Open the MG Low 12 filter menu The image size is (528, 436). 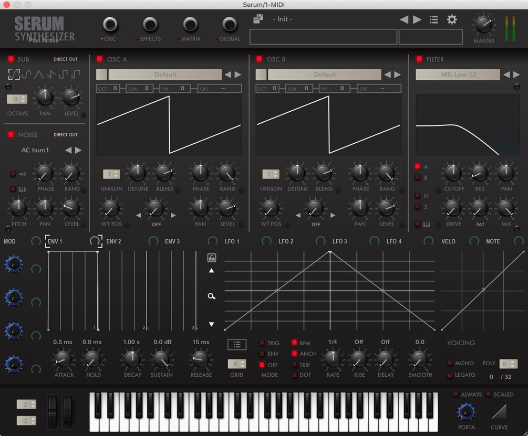pos(458,75)
